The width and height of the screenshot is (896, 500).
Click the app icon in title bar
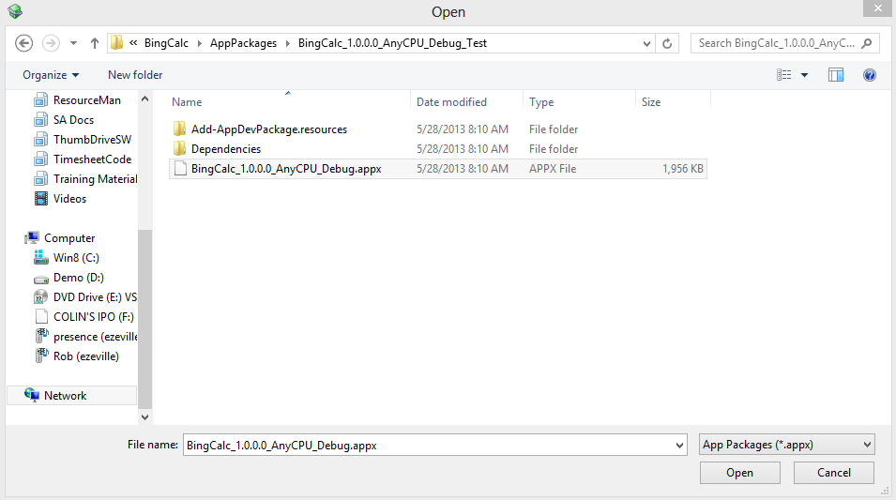15,11
